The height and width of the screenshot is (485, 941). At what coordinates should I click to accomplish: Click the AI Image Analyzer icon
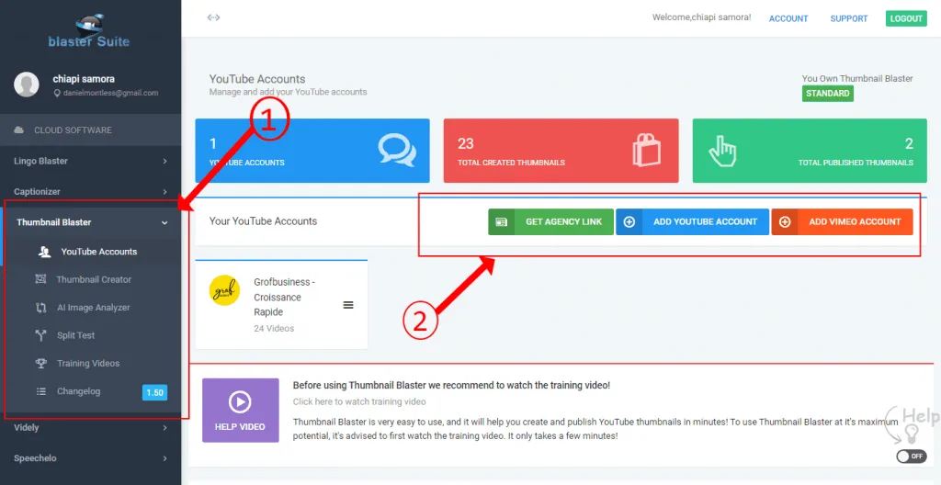pyautogui.click(x=40, y=308)
